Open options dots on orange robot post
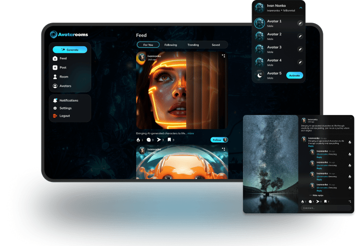 point(223,149)
